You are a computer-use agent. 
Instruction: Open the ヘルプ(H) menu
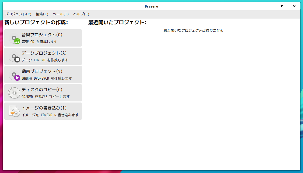81,14
